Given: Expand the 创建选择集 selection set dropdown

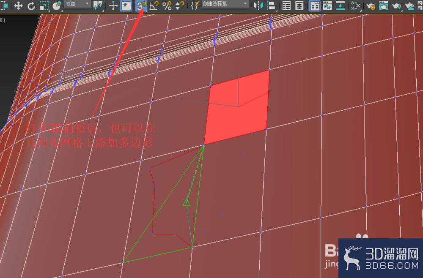Looking at the screenshot, I should tap(225, 4).
